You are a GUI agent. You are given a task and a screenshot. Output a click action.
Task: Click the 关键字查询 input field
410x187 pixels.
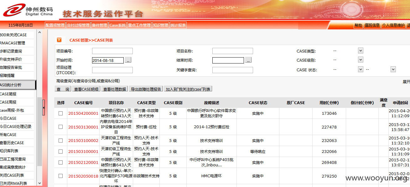coord(233,70)
